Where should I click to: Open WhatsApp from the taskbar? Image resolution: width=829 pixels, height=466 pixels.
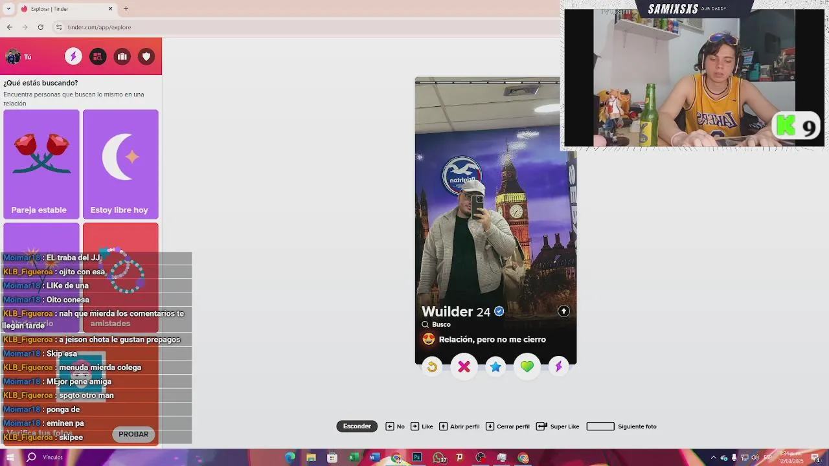[x=438, y=458]
